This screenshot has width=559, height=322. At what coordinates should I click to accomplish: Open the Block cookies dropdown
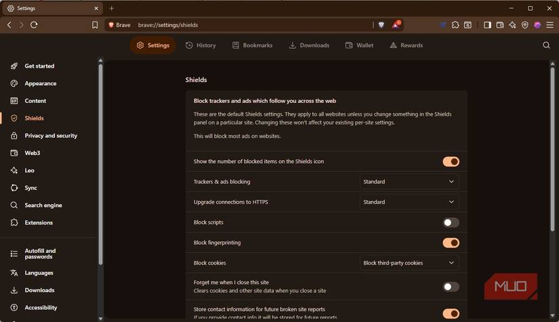coord(409,263)
